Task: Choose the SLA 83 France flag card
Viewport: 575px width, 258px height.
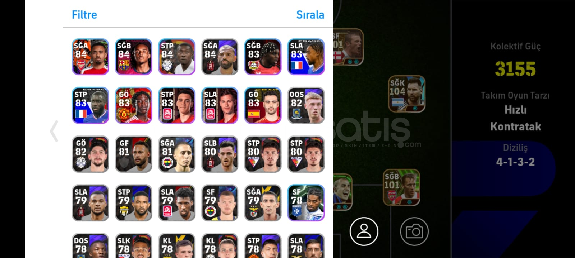Action: (306, 57)
